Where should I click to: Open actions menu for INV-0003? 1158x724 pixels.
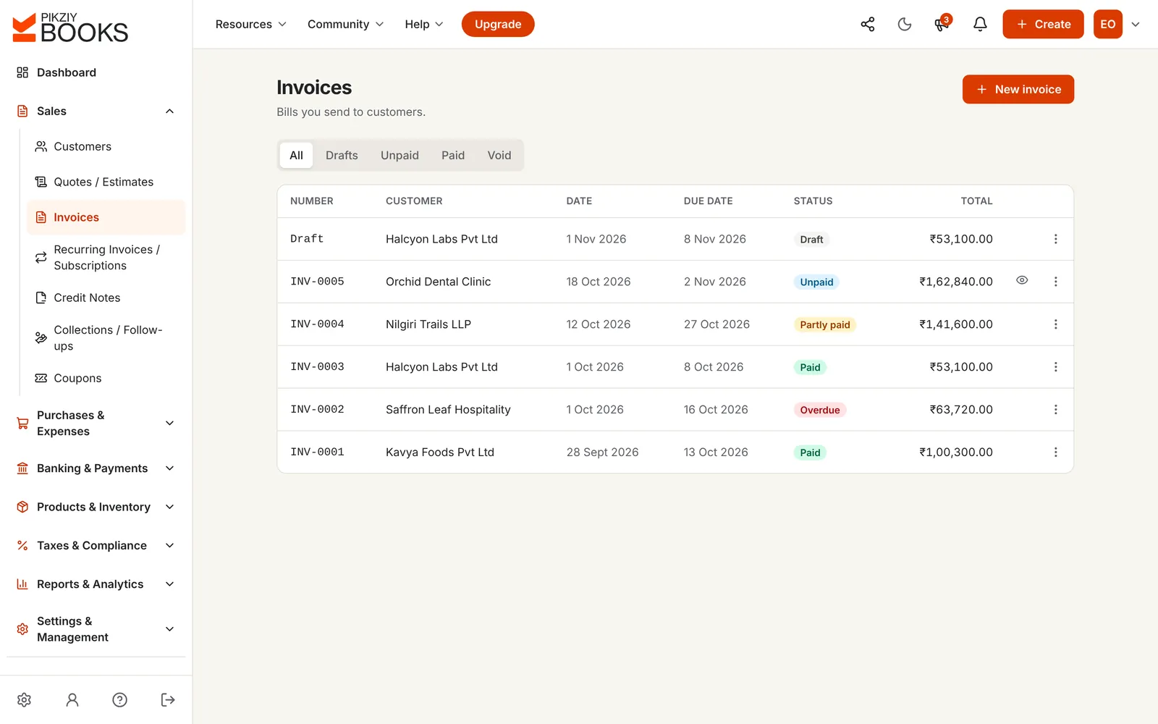(1055, 367)
